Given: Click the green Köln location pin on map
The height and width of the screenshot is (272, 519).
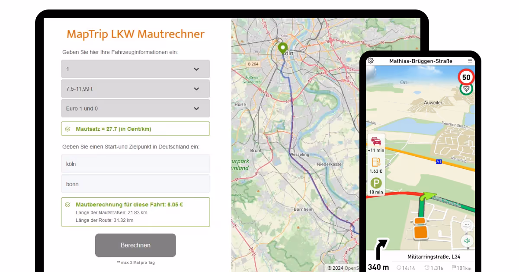Looking at the screenshot, I should (282, 48).
